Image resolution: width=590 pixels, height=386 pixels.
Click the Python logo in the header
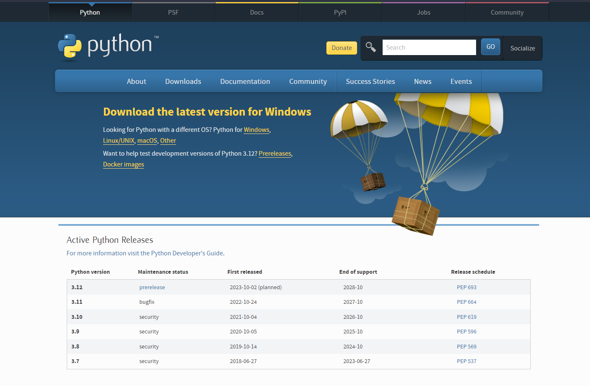(x=108, y=47)
